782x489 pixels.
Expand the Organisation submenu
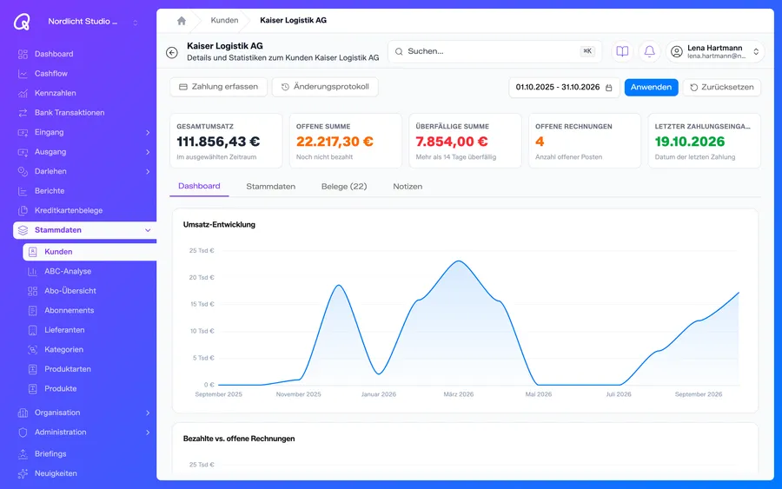point(148,413)
